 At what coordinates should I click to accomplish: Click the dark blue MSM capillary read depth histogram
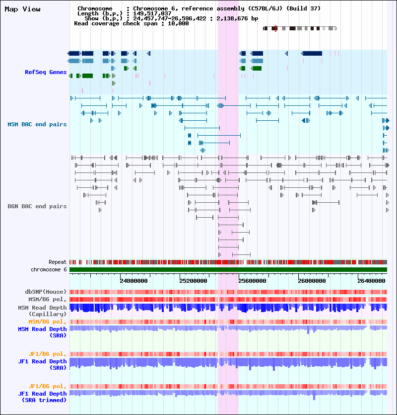tap(228, 308)
